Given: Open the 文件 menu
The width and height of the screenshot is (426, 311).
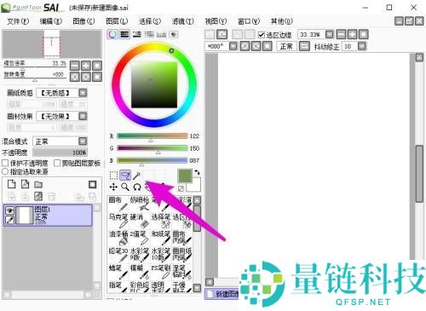Looking at the screenshot, I should 18,21.
